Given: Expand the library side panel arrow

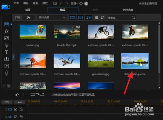Looking at the screenshot, I should pyautogui.click(x=14, y=57).
